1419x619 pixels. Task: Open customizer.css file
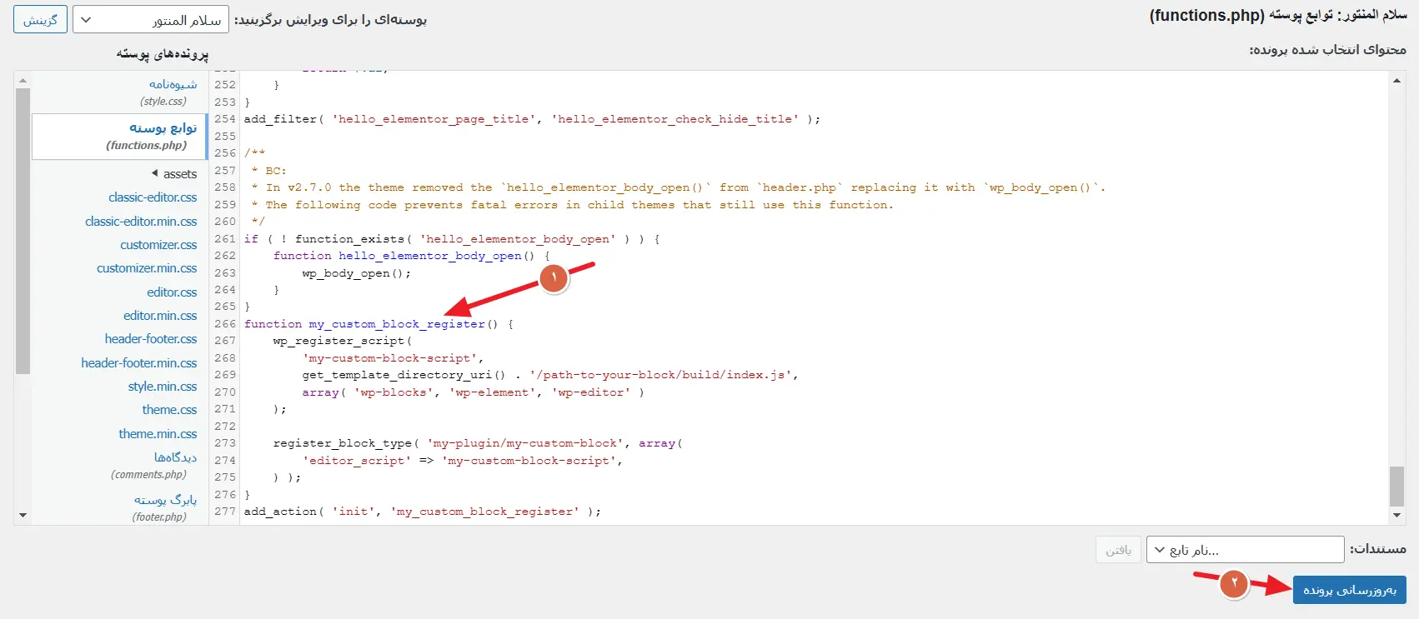pos(158,245)
